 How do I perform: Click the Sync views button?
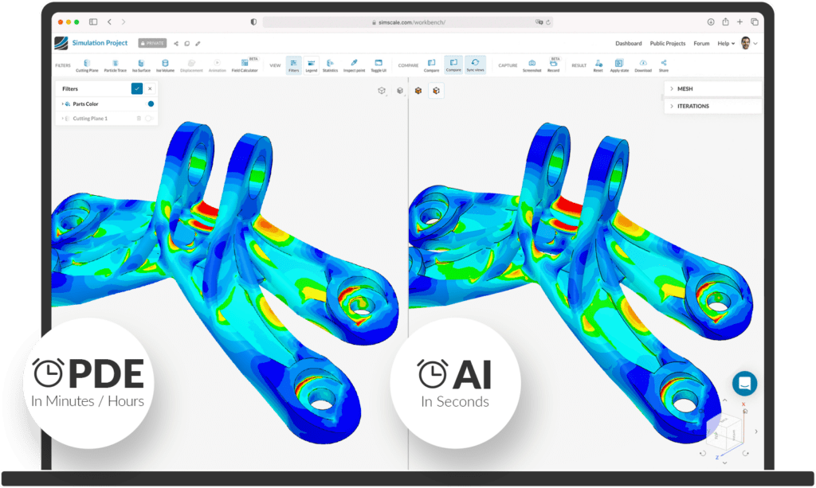click(x=476, y=64)
